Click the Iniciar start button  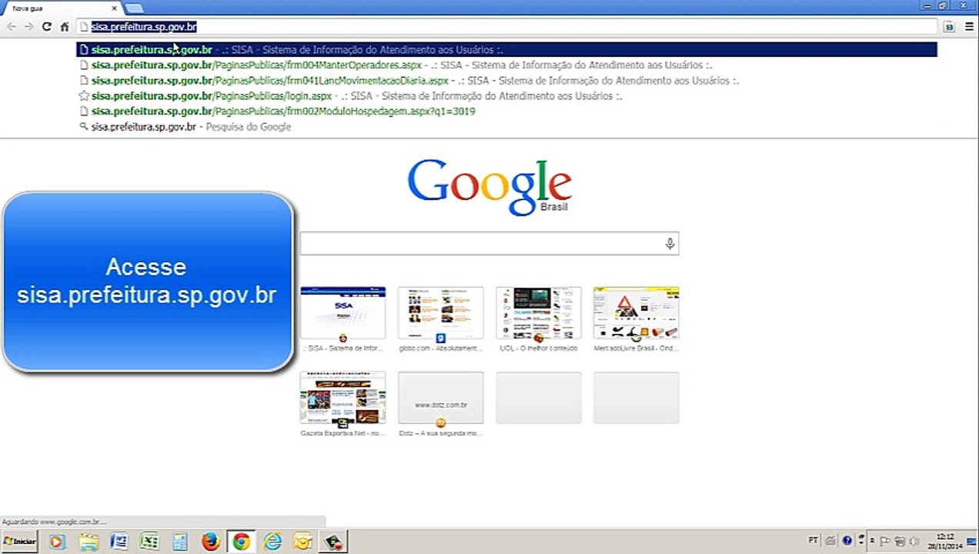point(19,542)
